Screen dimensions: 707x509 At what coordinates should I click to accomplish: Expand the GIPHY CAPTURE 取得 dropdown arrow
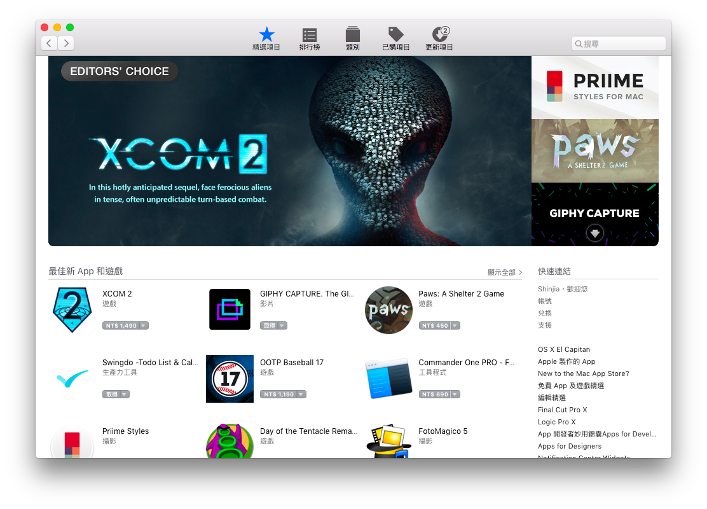(x=282, y=325)
